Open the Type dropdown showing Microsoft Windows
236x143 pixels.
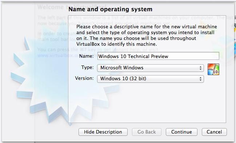click(x=151, y=68)
